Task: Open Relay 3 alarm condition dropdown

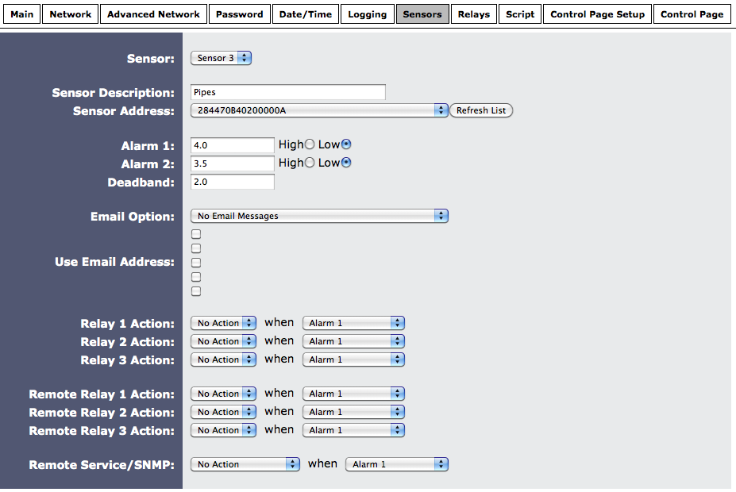Action: tap(353, 359)
